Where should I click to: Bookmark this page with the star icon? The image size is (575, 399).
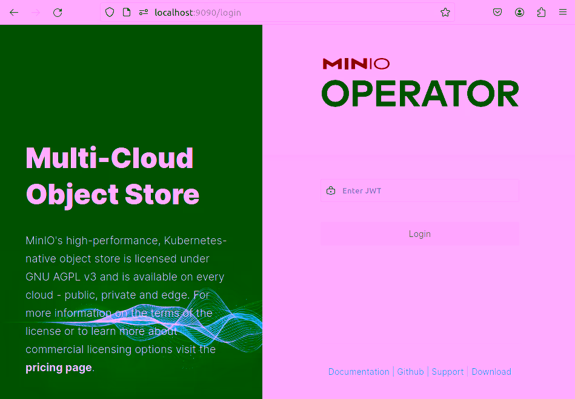445,12
